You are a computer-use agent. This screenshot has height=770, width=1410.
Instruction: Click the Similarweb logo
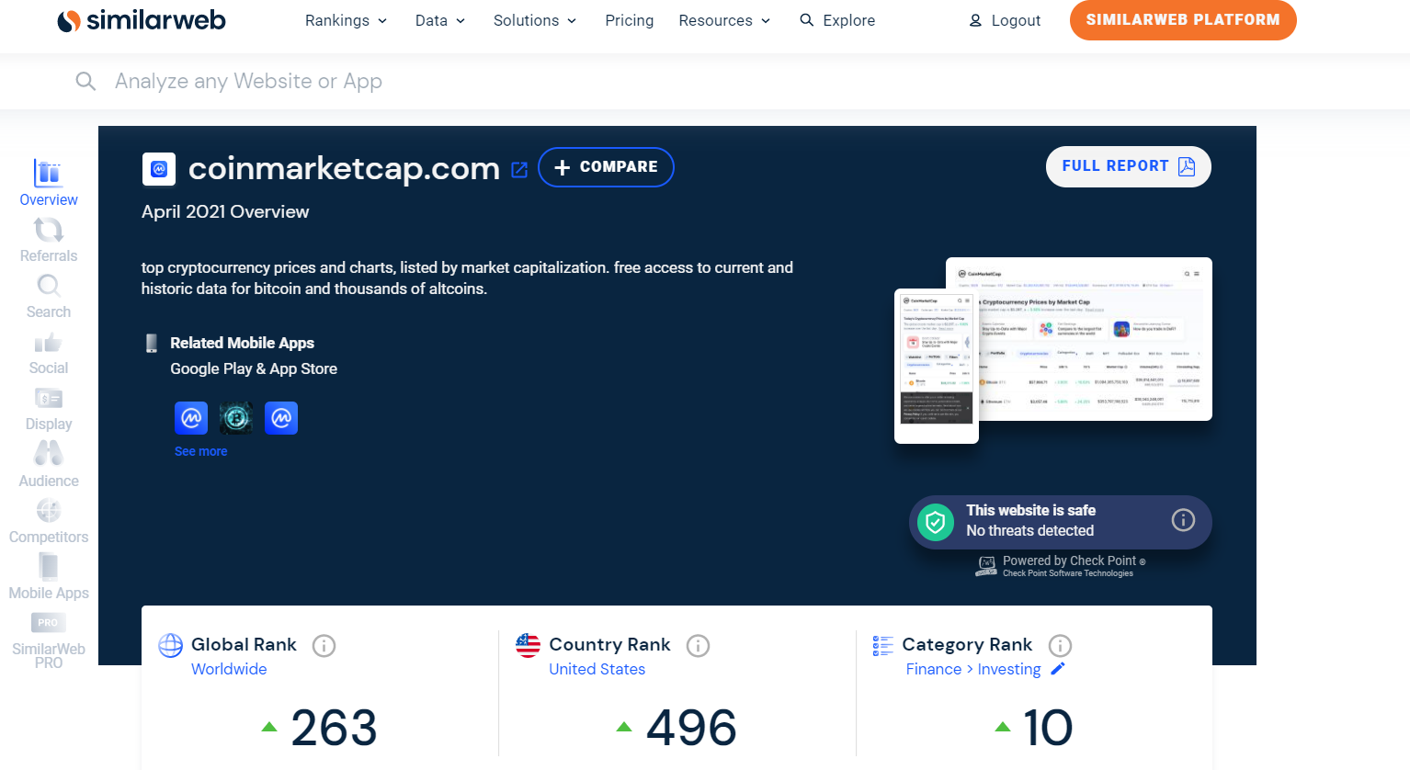[142, 20]
